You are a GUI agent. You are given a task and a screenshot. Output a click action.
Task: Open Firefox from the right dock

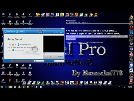pos(131,22)
